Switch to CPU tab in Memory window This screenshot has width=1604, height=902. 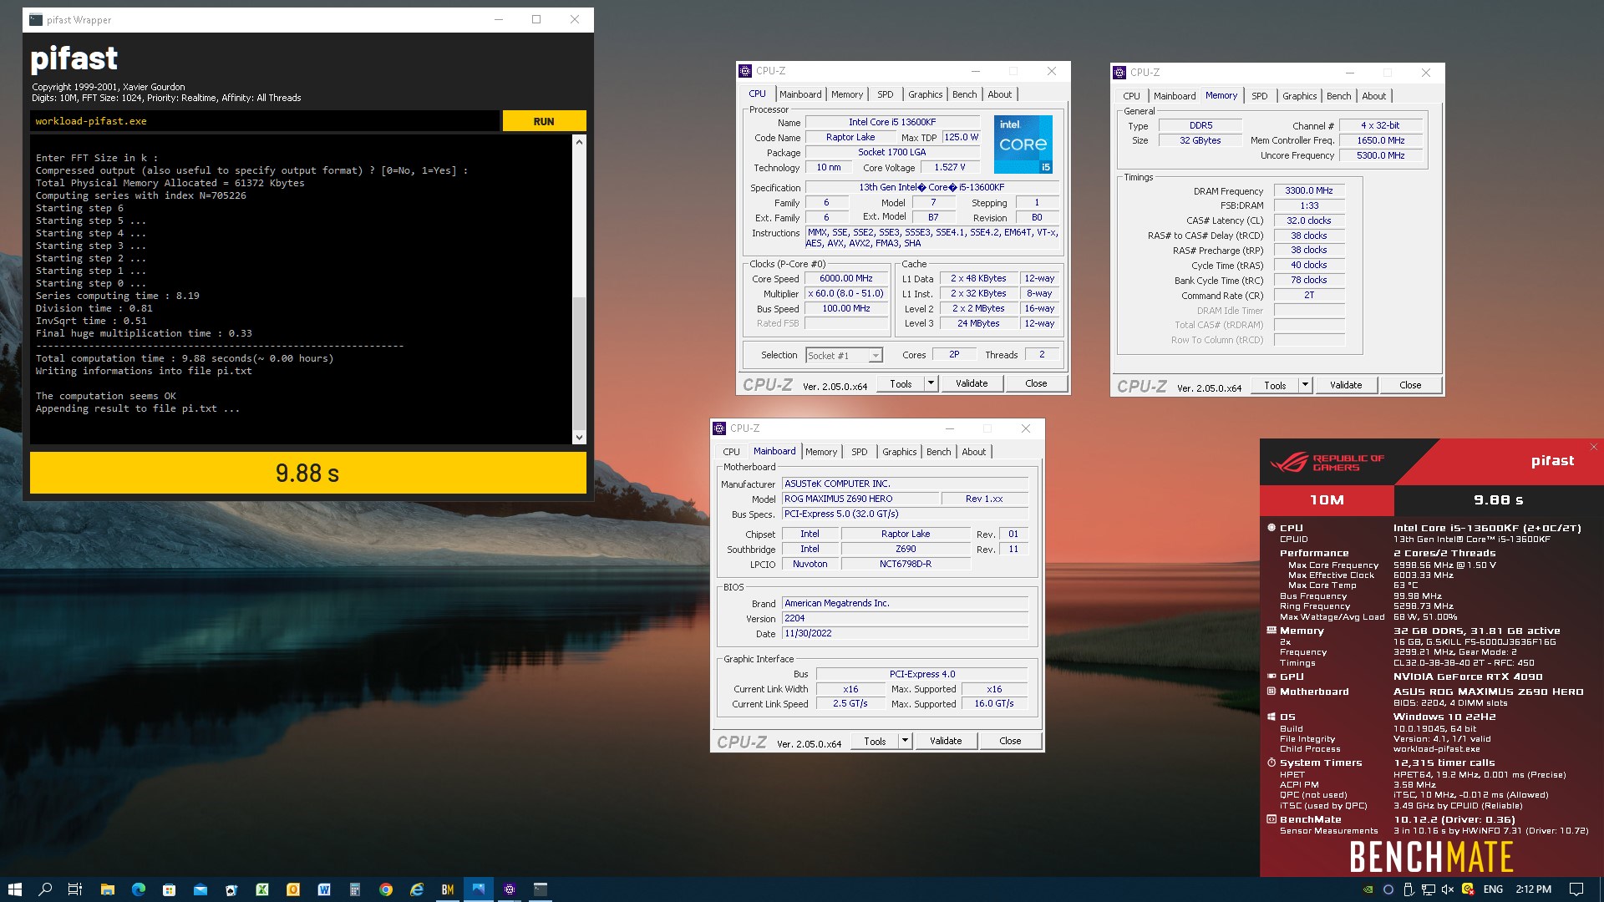point(1131,96)
